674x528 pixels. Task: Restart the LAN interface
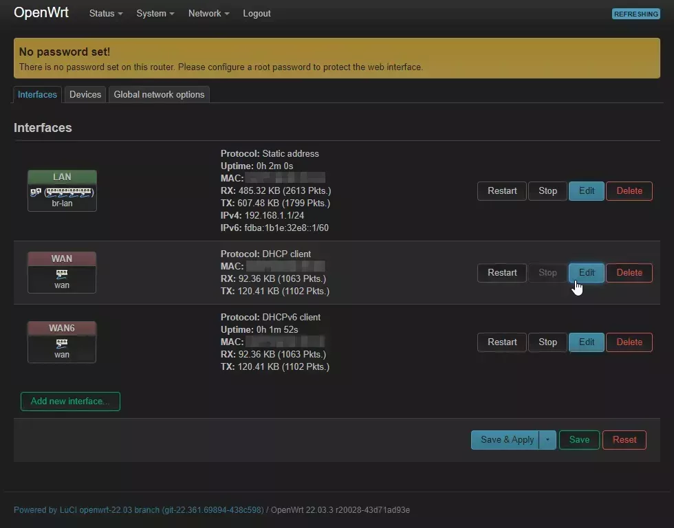[502, 190]
